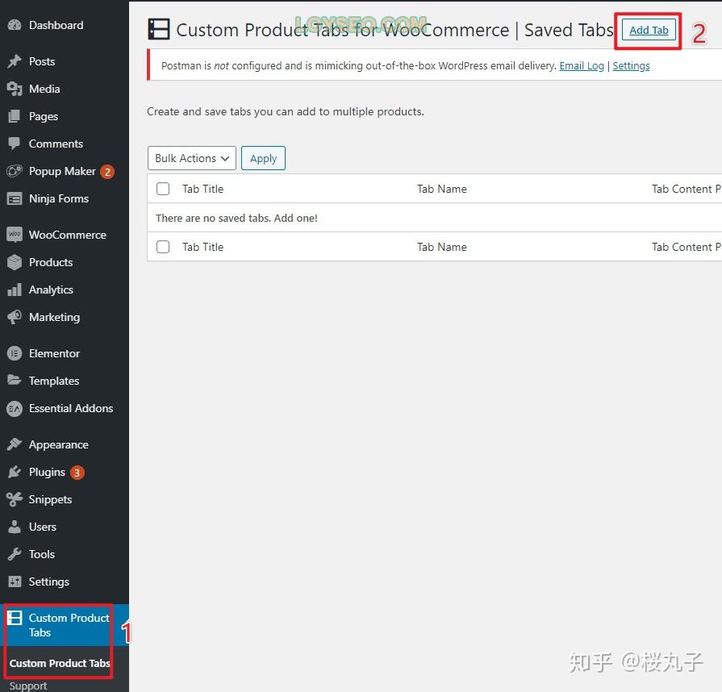The image size is (722, 692).
Task: Open the Ninja Forms menu label
Action: point(59,199)
